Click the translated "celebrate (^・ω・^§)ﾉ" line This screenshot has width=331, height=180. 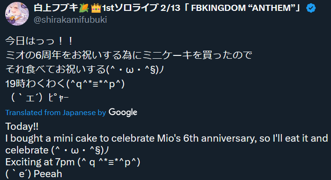point(57,150)
